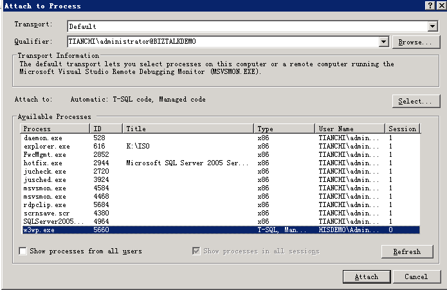
Task: Sort by Session column header
Action: click(x=403, y=129)
